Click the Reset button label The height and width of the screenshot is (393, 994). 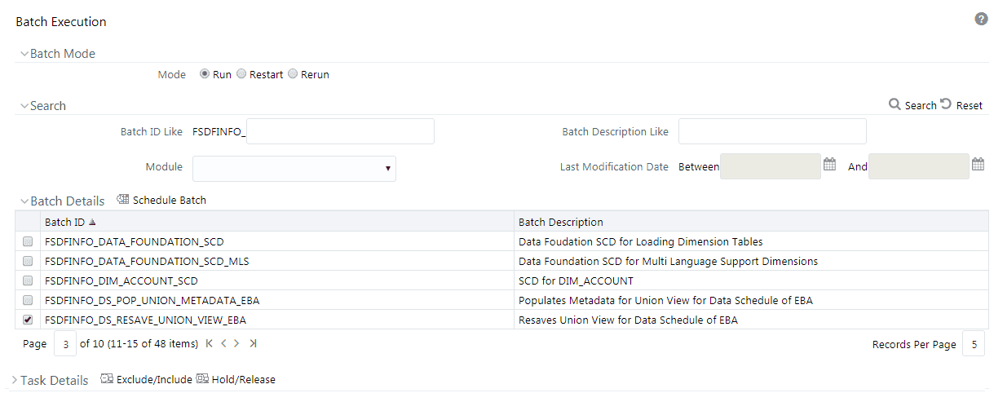970,105
